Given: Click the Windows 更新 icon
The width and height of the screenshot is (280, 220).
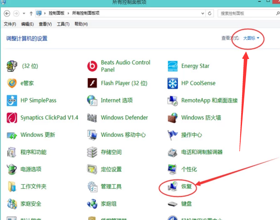Looking at the screenshot, I should click(x=12, y=135).
